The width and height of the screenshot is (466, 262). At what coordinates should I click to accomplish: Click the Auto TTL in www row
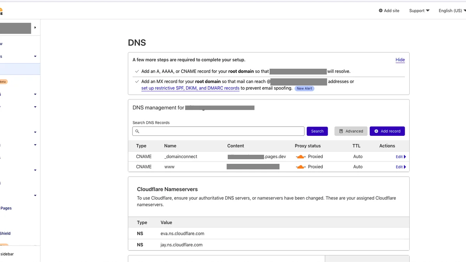(x=358, y=167)
